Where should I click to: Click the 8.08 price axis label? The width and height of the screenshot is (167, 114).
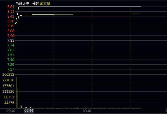click(11, 31)
